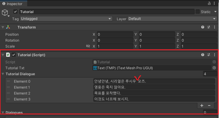Image resolution: width=219 pixels, height=118 pixels.
Task: Collapse the Dialogues array
Action: (x=3, y=112)
